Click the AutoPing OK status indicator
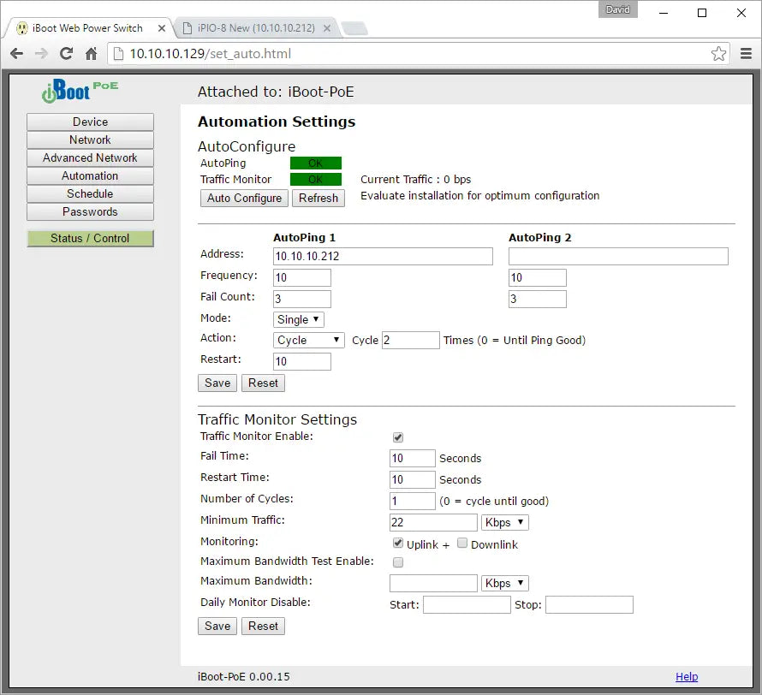This screenshot has width=762, height=695. [316, 163]
